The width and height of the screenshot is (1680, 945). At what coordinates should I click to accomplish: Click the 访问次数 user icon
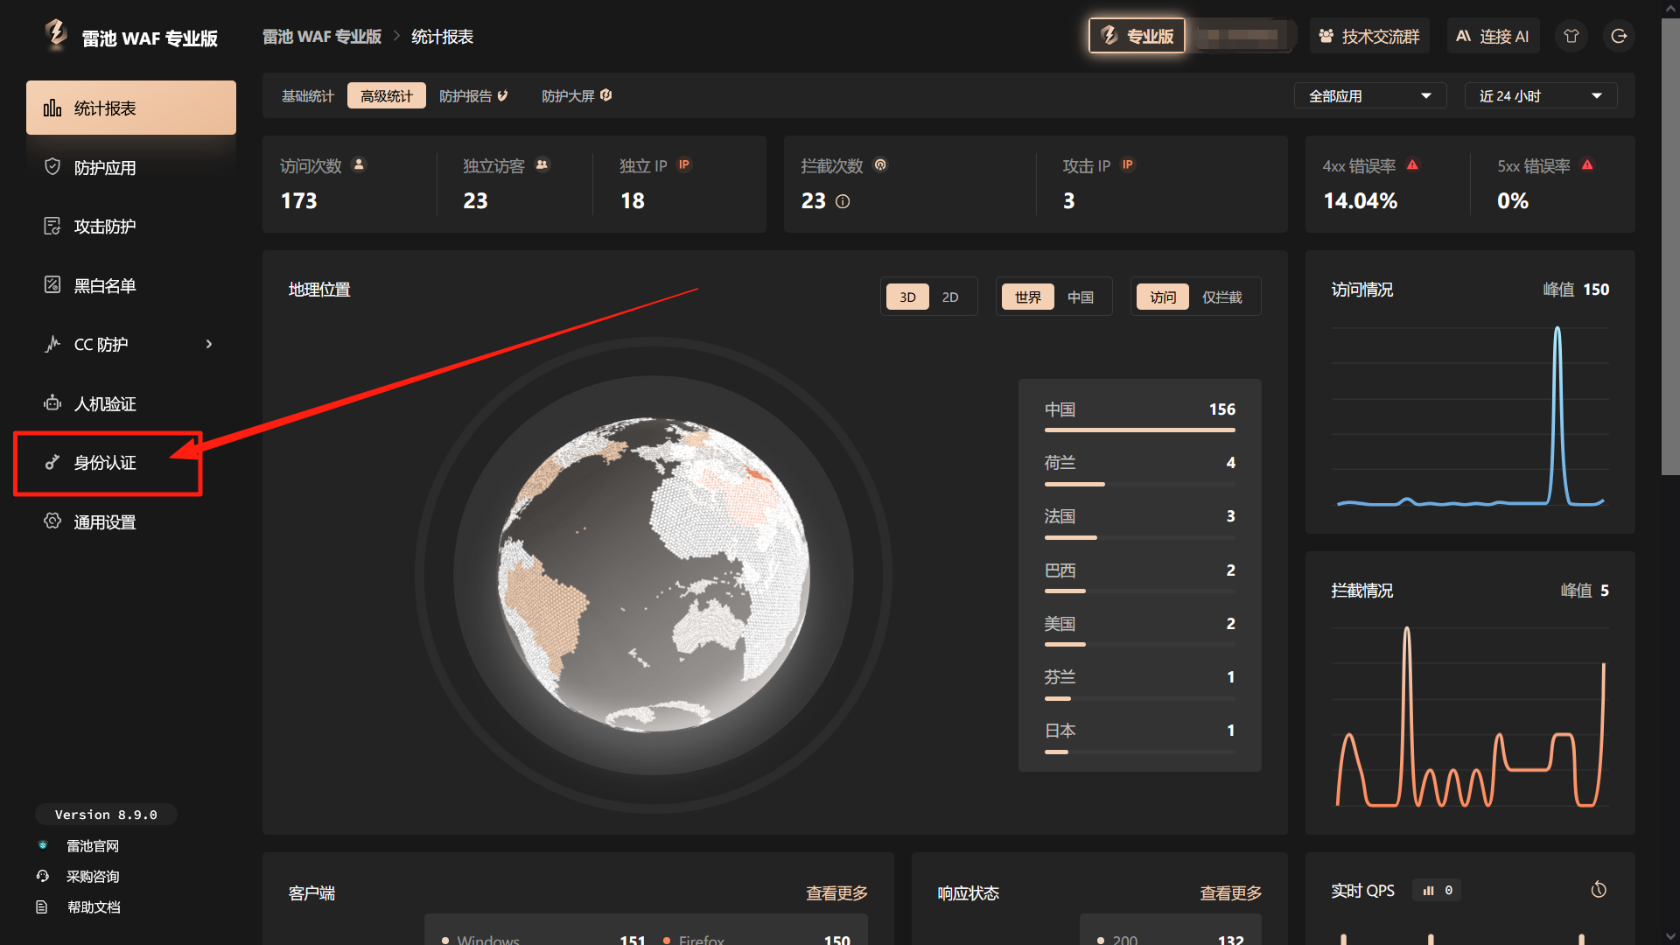pos(359,164)
